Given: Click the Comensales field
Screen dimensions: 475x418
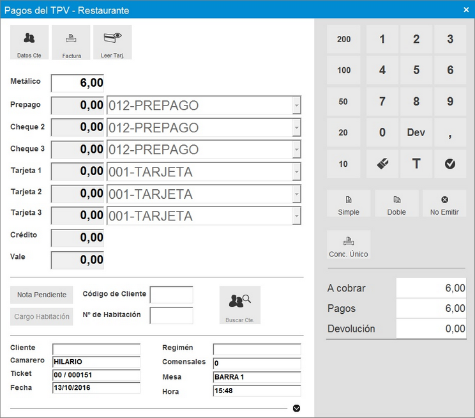Looking at the screenshot, I should click(x=257, y=364).
